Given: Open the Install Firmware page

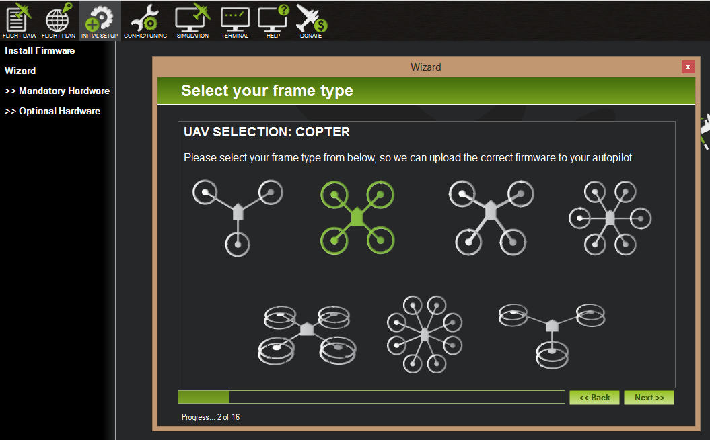Looking at the screenshot, I should pyautogui.click(x=38, y=50).
